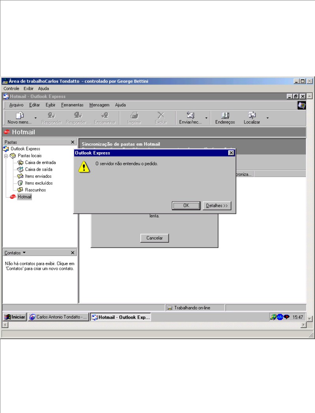Click the MSN icon in Hotmail banner
Viewport: 315px width, 413px height.
point(7,132)
